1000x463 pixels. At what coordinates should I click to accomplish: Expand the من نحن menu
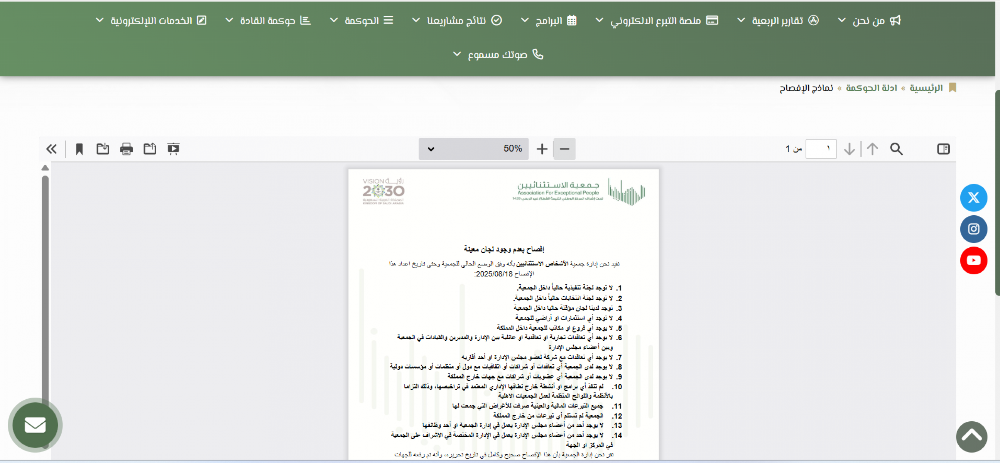[x=868, y=20]
